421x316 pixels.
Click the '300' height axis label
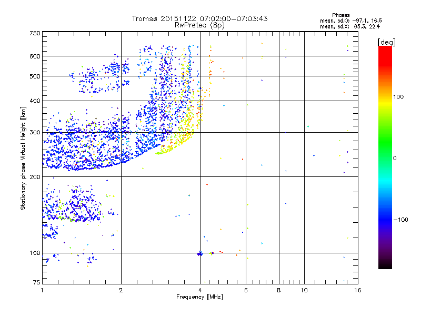35,132
